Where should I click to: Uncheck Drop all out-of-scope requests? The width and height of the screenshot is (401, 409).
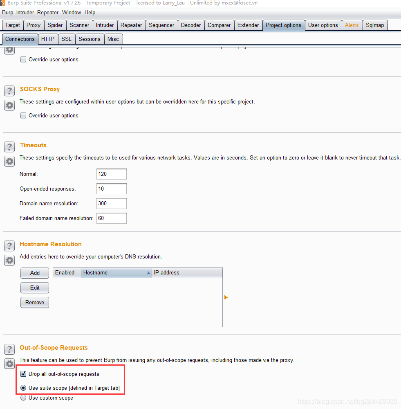point(23,374)
